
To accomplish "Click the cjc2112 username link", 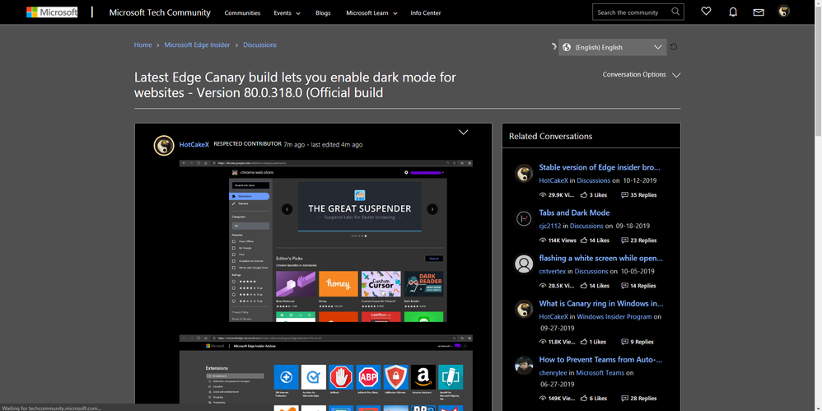I will click(550, 226).
